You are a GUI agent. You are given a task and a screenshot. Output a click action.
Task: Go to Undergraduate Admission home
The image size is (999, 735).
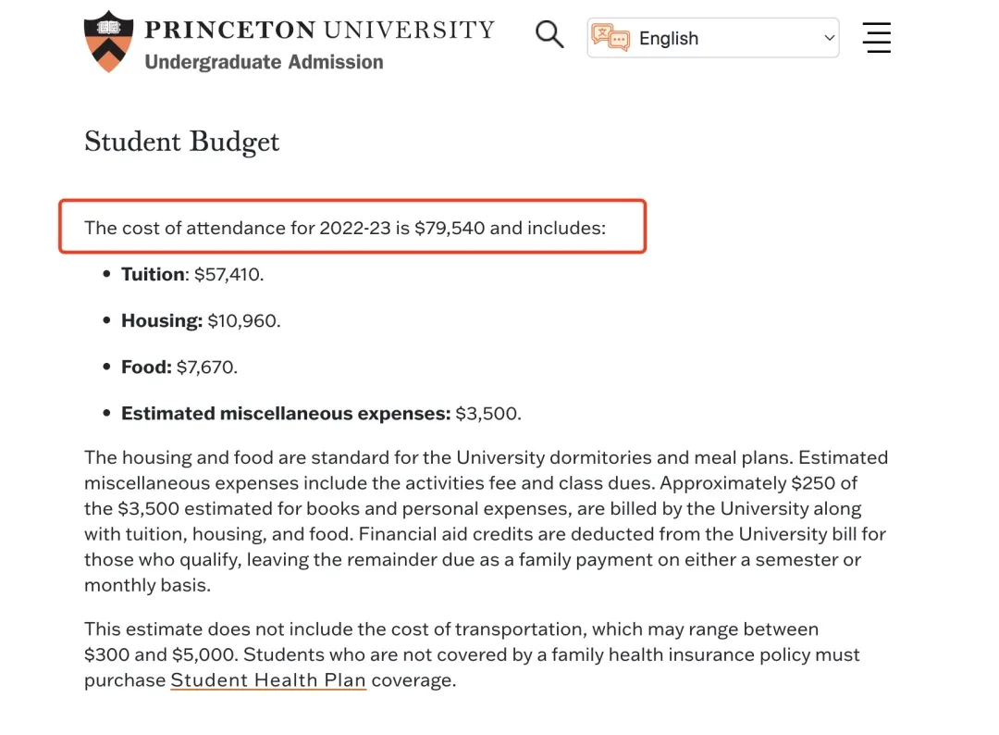pos(264,62)
